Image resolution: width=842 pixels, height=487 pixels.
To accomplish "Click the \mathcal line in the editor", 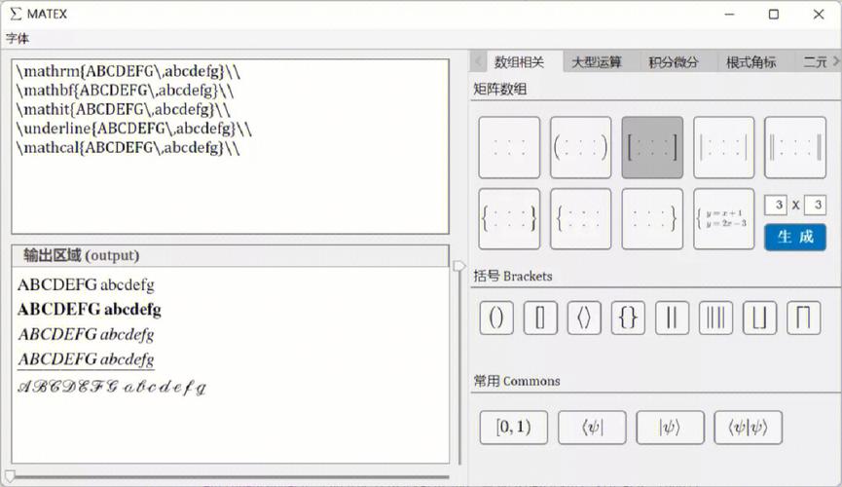I will click(x=128, y=147).
